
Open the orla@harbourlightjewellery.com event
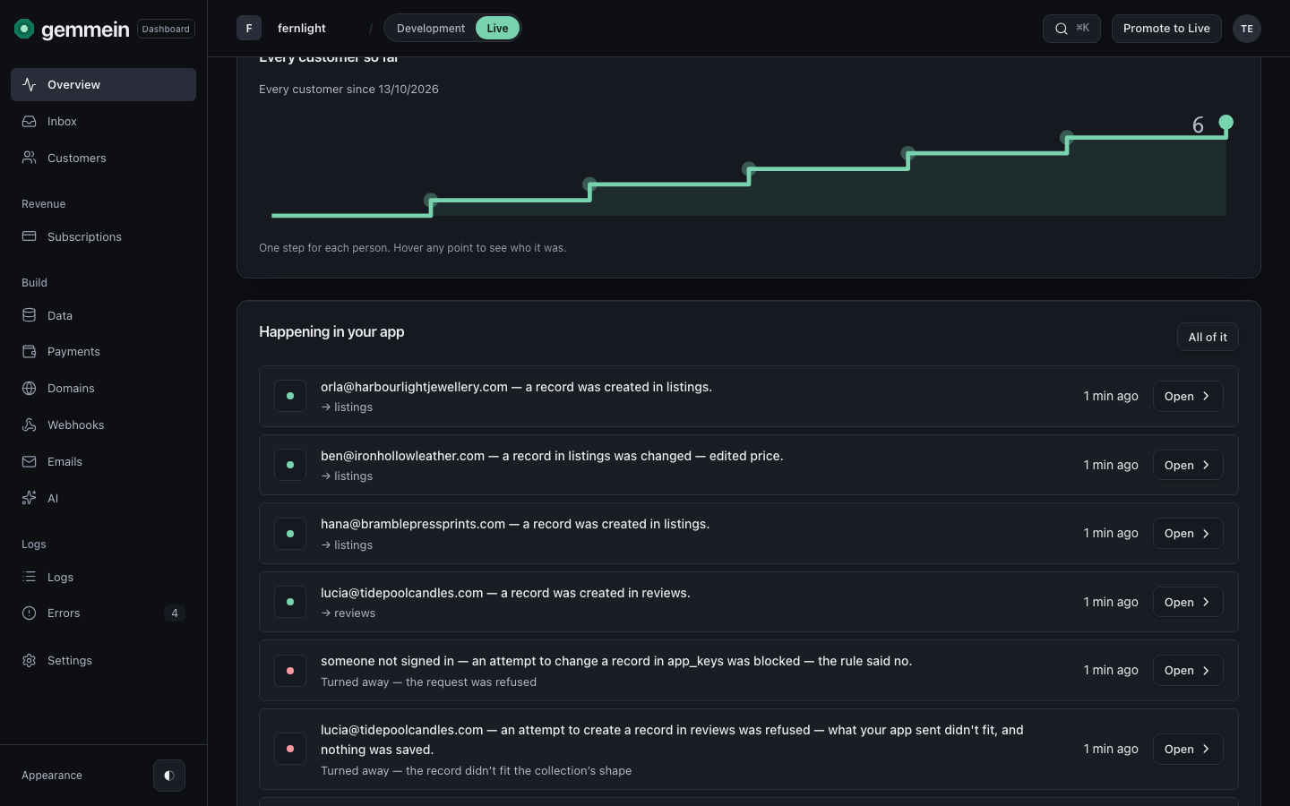click(1188, 397)
